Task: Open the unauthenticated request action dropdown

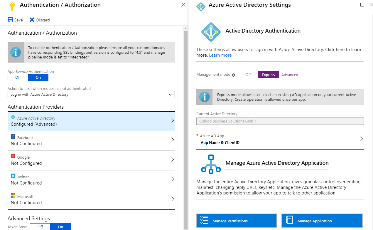Action: click(91, 95)
